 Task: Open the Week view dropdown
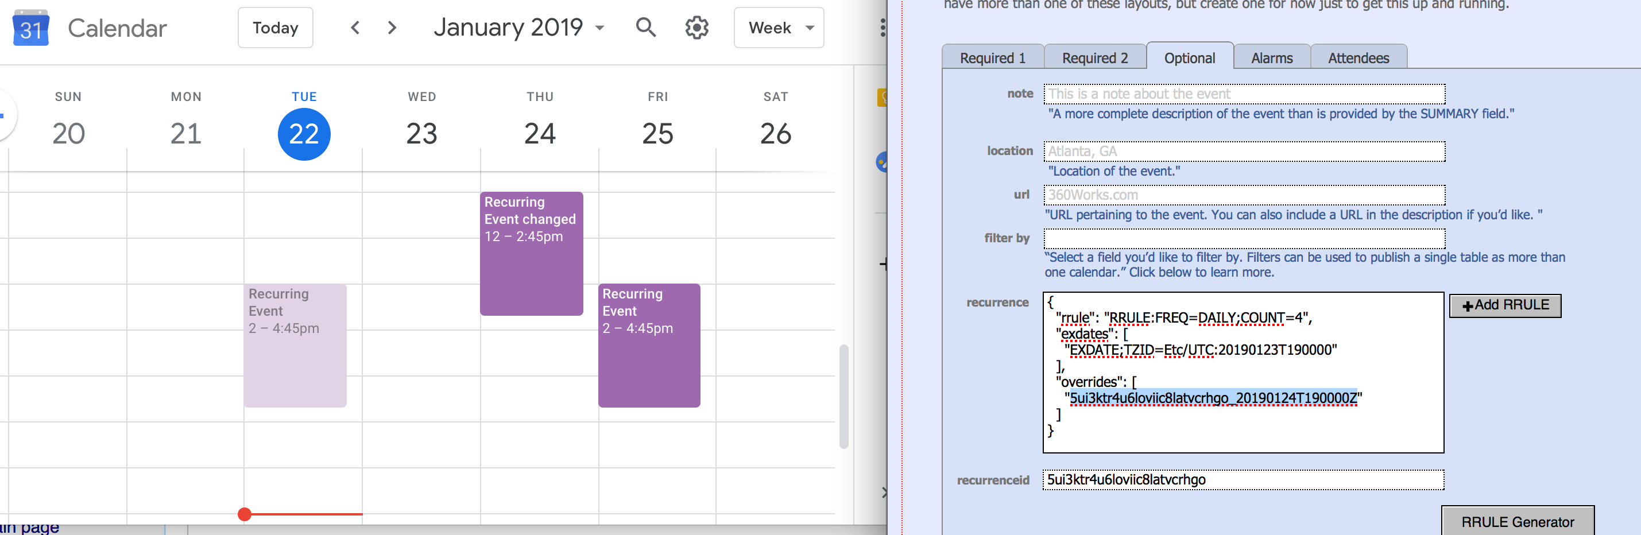coord(779,28)
